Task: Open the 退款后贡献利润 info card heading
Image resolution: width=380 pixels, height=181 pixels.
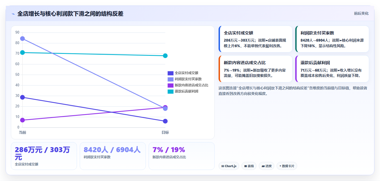Action: (x=315, y=63)
